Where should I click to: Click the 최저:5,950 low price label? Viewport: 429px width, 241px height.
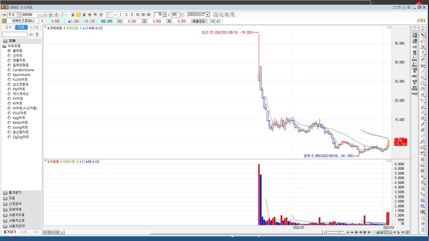coord(331,156)
